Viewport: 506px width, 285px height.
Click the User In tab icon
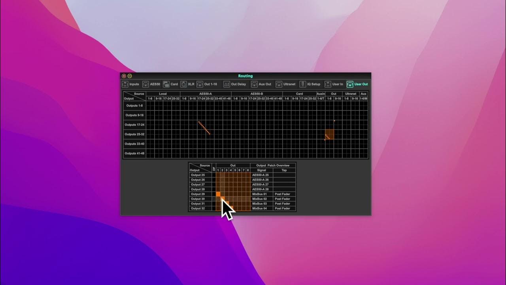point(328,84)
